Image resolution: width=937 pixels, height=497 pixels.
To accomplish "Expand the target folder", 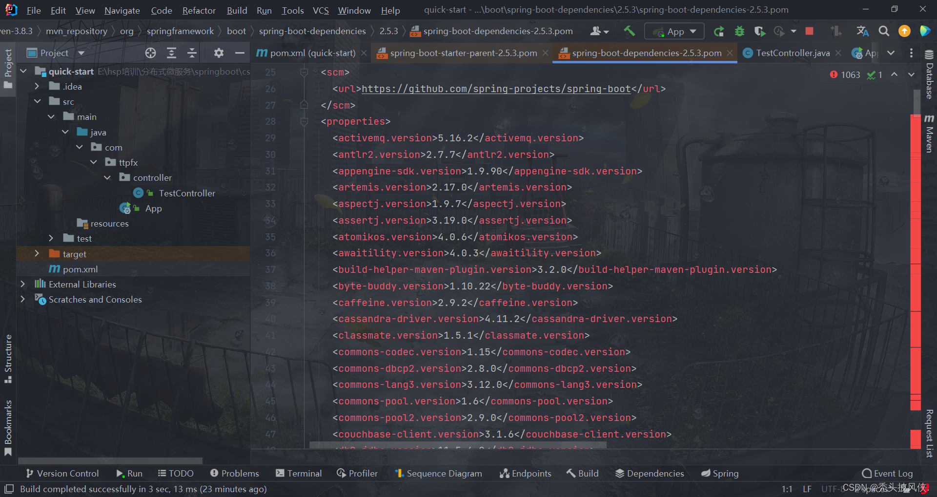I will [x=37, y=254].
